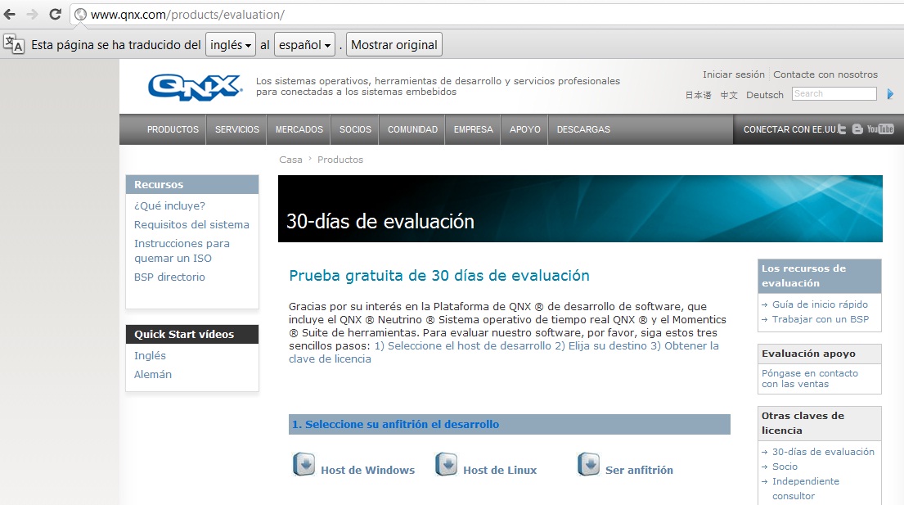
Task: Click the Blogger icon in the header
Action: coord(857,129)
